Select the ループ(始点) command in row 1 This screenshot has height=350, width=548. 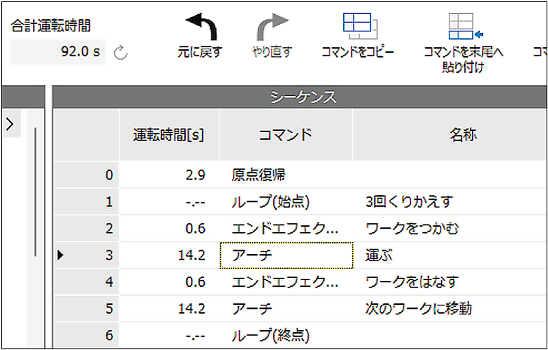tap(270, 202)
